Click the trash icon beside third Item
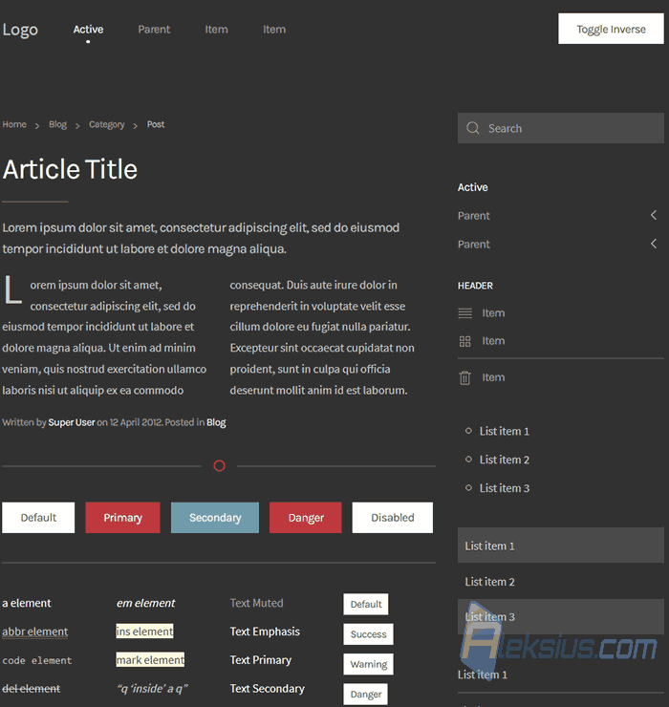Image resolution: width=669 pixels, height=707 pixels. tap(464, 377)
